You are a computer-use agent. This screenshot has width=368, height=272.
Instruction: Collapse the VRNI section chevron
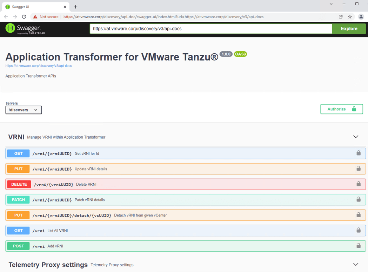pyautogui.click(x=355, y=137)
